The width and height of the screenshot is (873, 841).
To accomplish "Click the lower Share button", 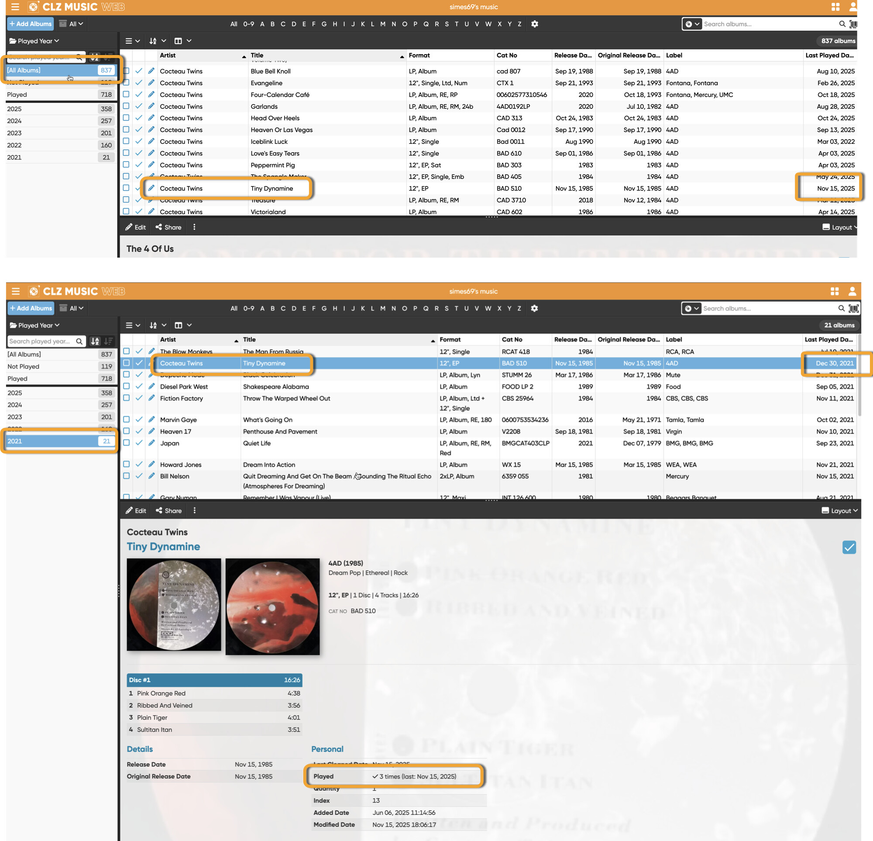I will tap(168, 510).
